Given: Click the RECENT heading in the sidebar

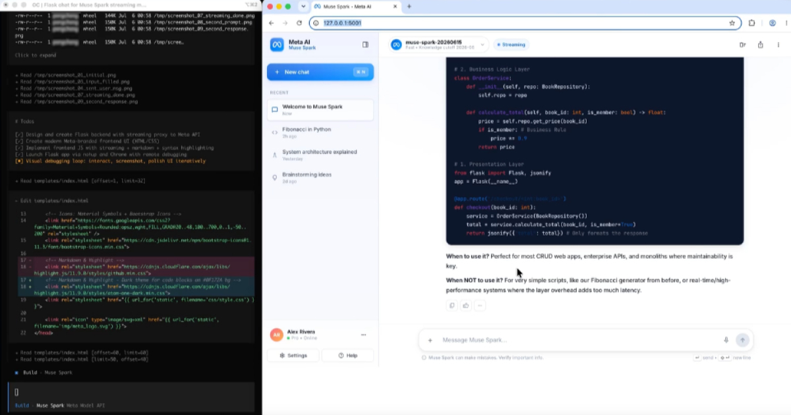Looking at the screenshot, I should pyautogui.click(x=279, y=93).
